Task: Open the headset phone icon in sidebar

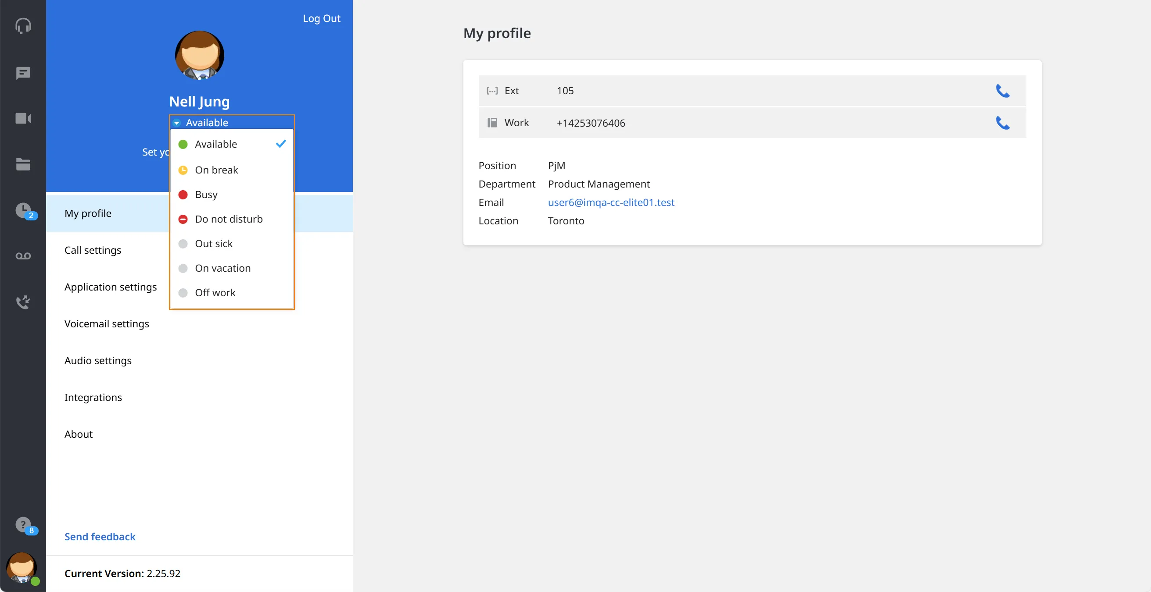Action: (x=23, y=26)
